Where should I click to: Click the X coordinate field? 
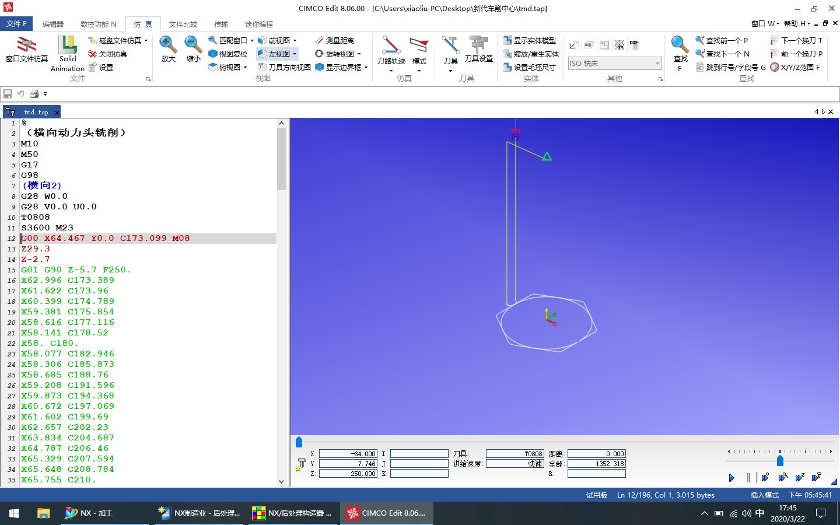(x=348, y=454)
